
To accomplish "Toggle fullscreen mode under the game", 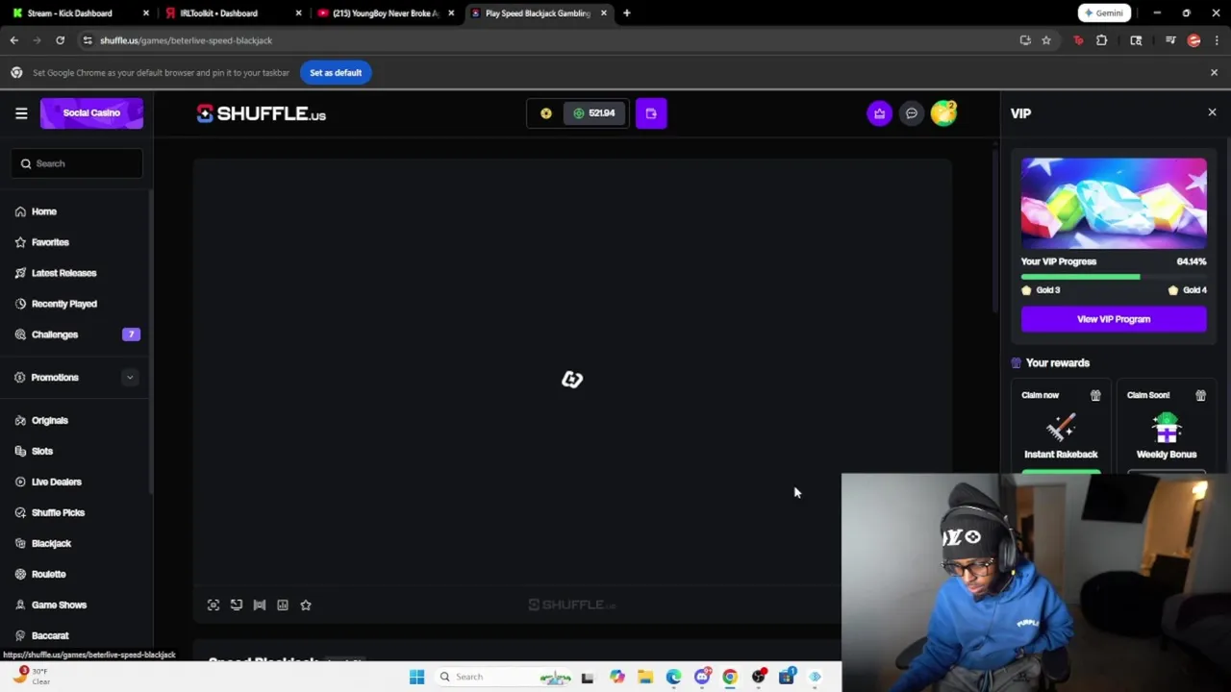I will [x=214, y=605].
